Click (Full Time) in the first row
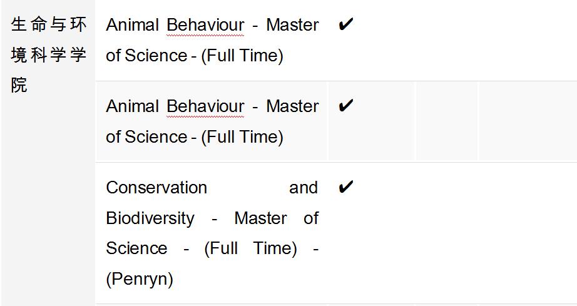The image size is (577, 306). tap(242, 56)
